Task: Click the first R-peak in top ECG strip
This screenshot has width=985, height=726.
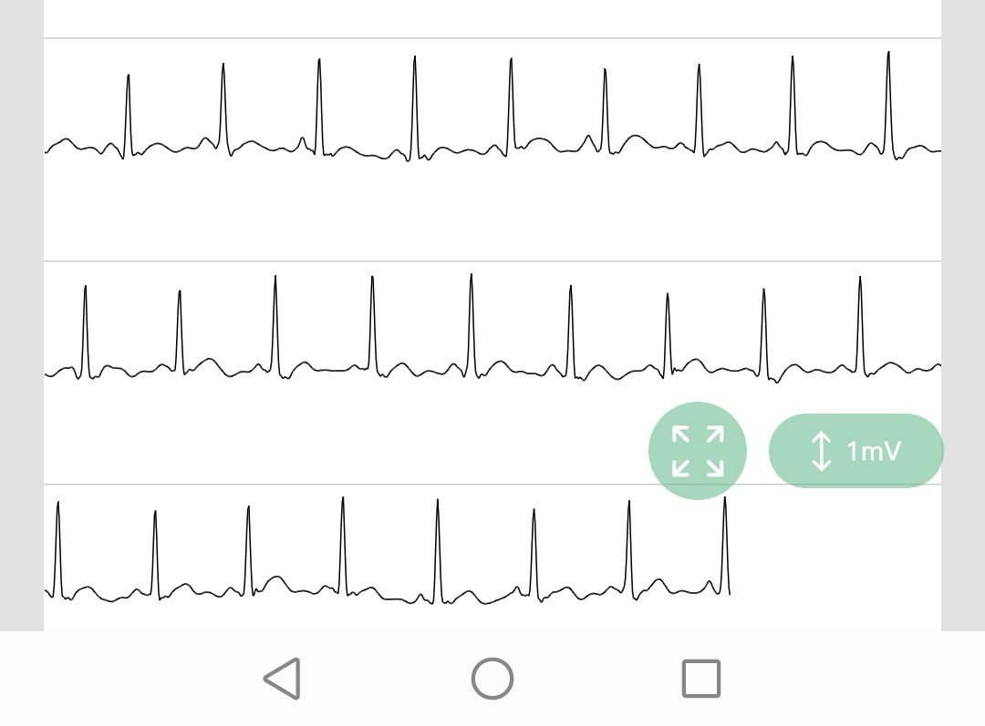Action: pos(128,77)
